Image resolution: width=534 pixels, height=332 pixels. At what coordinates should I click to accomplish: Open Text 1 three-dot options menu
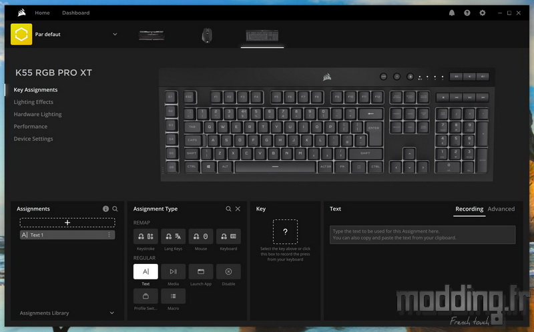pos(109,235)
